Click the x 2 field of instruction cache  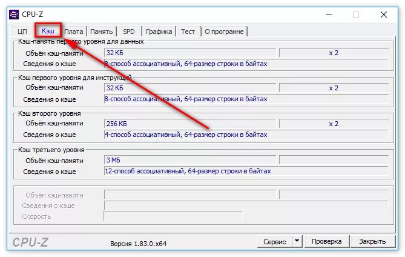coord(334,88)
